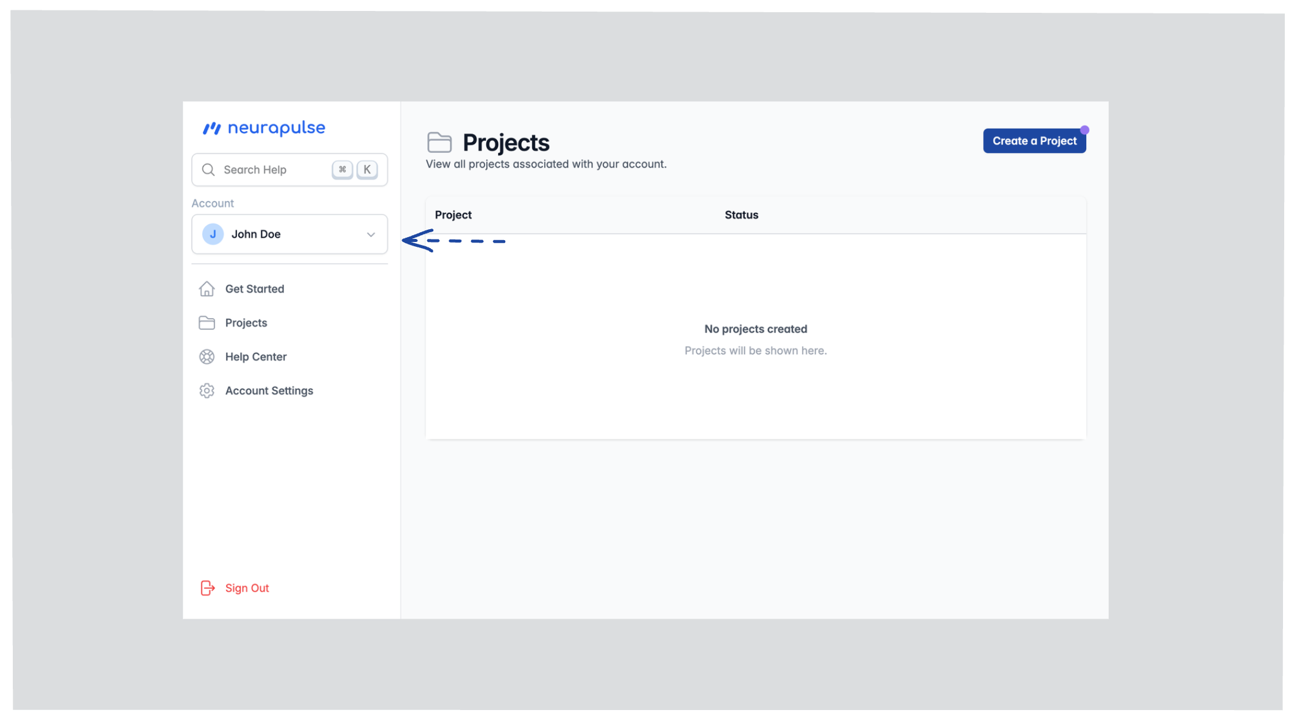
Task: Click the Sign Out link
Action: pos(247,588)
